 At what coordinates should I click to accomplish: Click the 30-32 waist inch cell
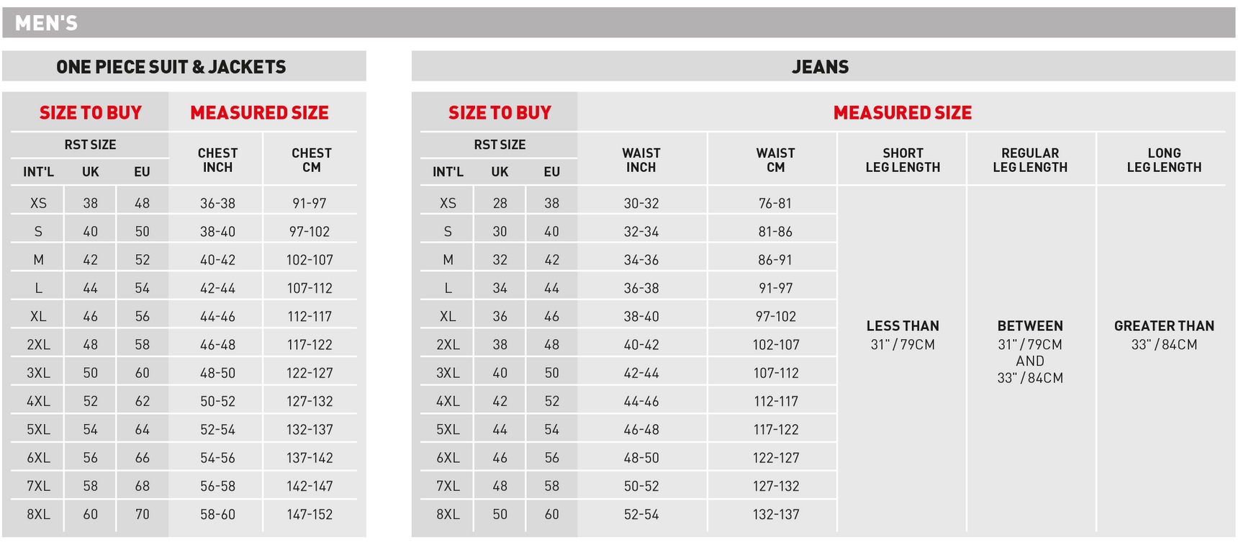point(641,203)
